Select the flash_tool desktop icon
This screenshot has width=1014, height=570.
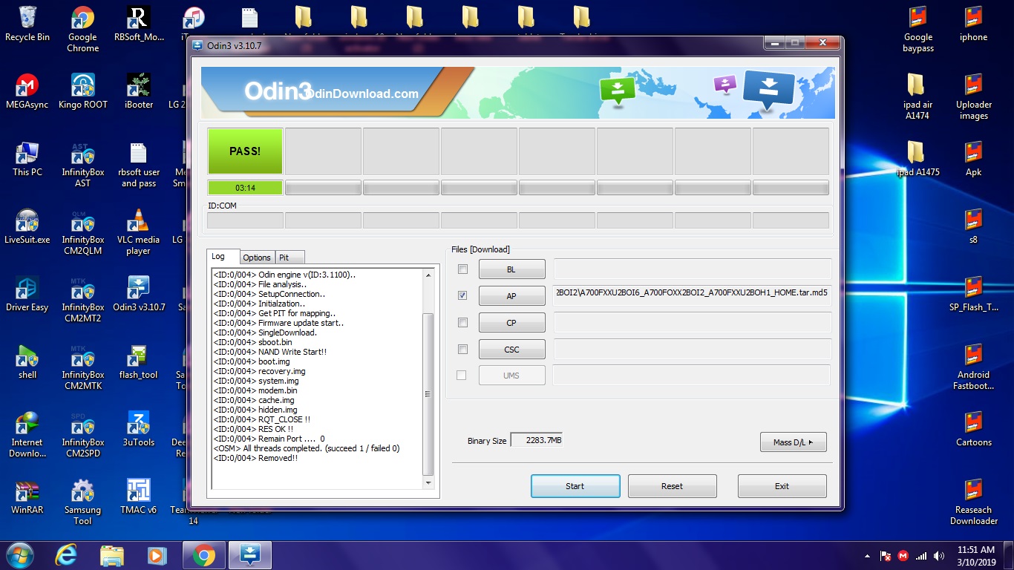click(x=139, y=361)
